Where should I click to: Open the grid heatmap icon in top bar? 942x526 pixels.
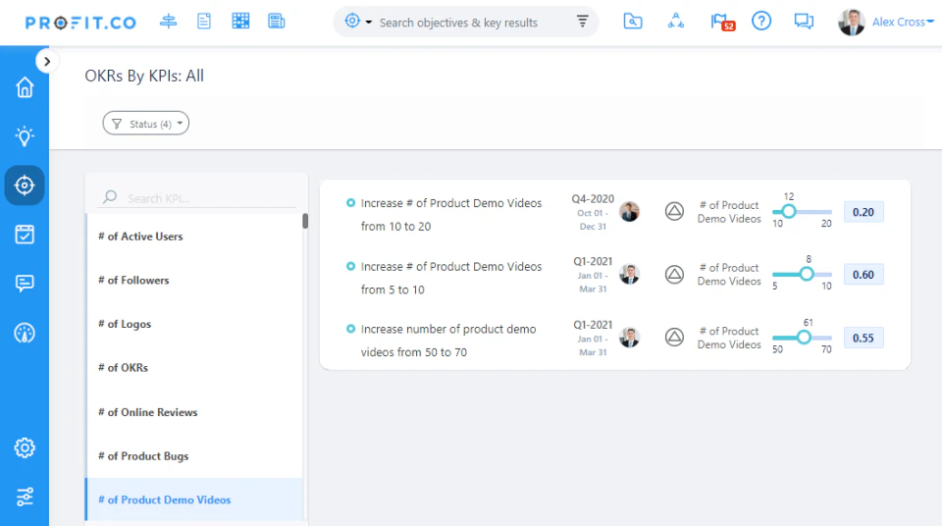(240, 21)
